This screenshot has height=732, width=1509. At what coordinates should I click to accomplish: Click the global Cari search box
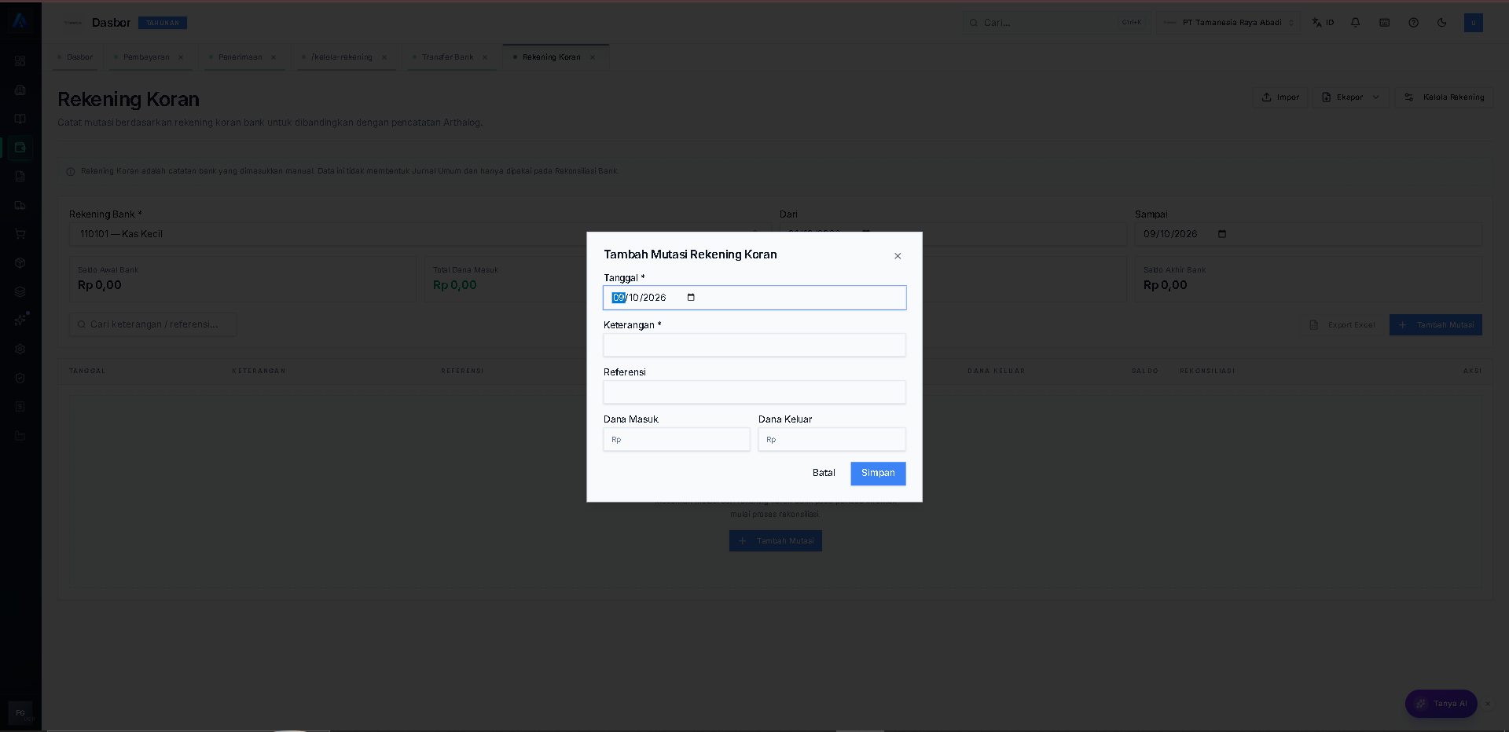1056,23
